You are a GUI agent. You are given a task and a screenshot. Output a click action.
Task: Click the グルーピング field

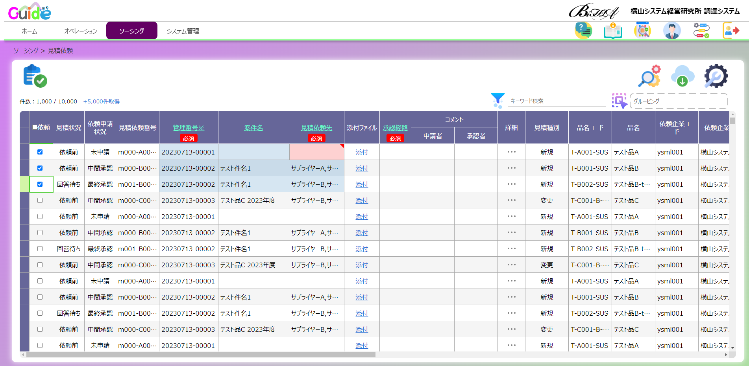[679, 101]
